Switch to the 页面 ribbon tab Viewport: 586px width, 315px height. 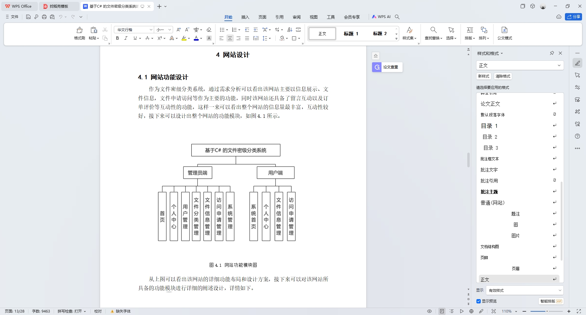(x=262, y=17)
